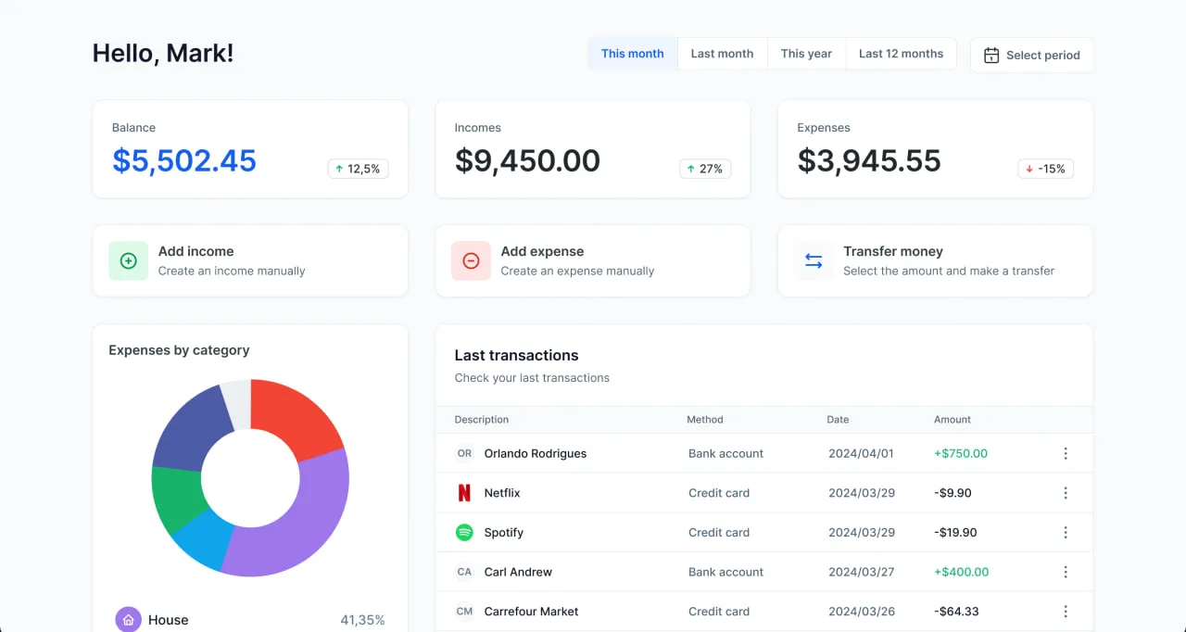This screenshot has width=1186, height=632.
Task: Click the 2024/03/26 date cell
Action: (862, 612)
